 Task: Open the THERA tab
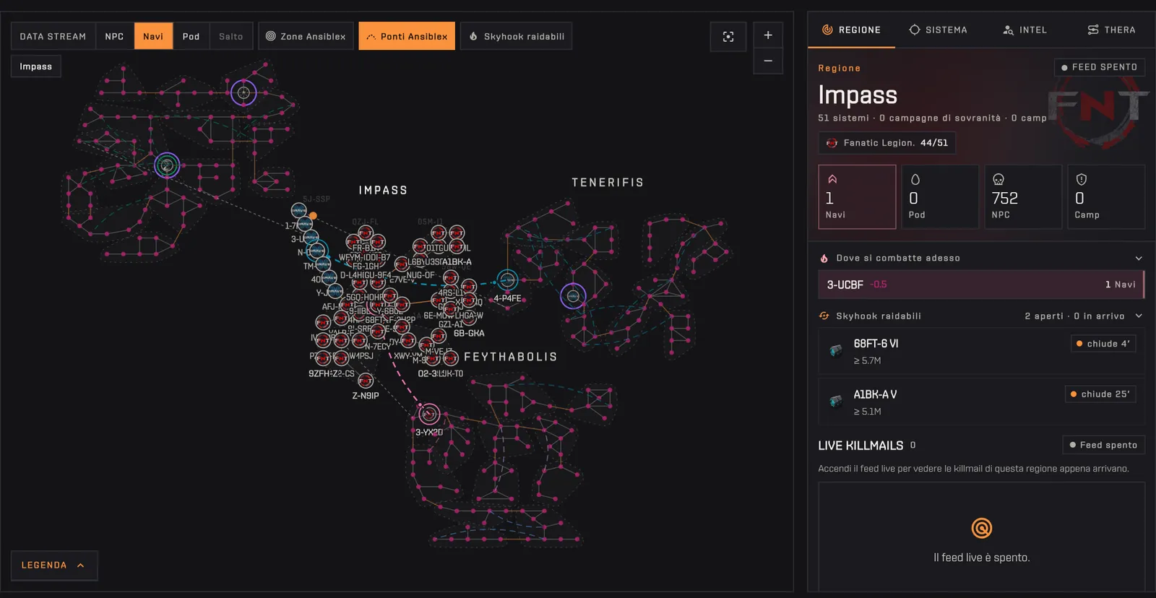coord(1111,30)
